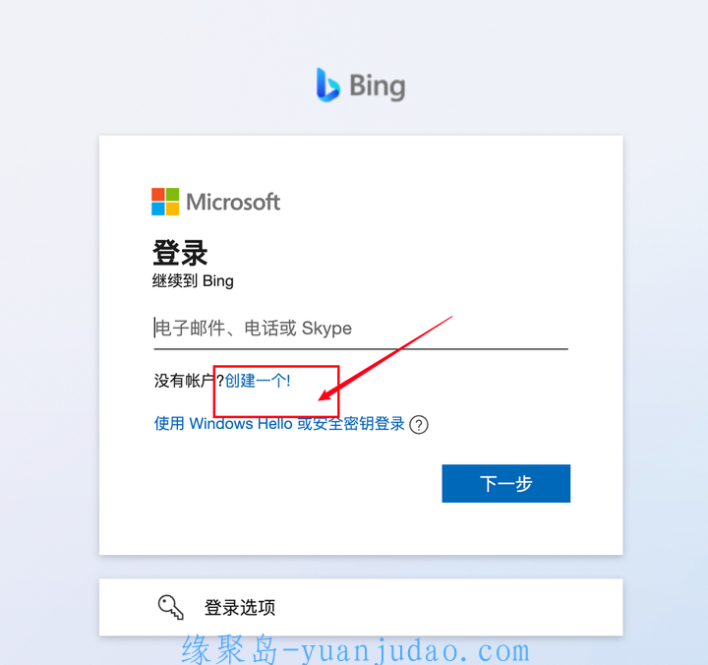This screenshot has width=708, height=665.
Task: Focus the 电子邮件、电话或 Skype field
Action: [361, 329]
